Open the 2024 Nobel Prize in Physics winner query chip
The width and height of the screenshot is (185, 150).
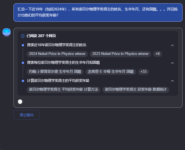pos(57,54)
